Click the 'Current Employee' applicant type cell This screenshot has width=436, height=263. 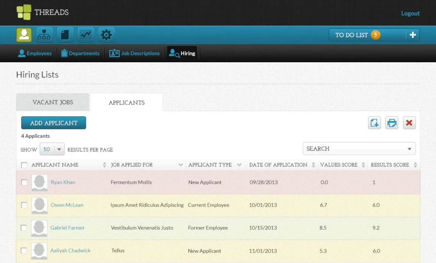click(209, 205)
